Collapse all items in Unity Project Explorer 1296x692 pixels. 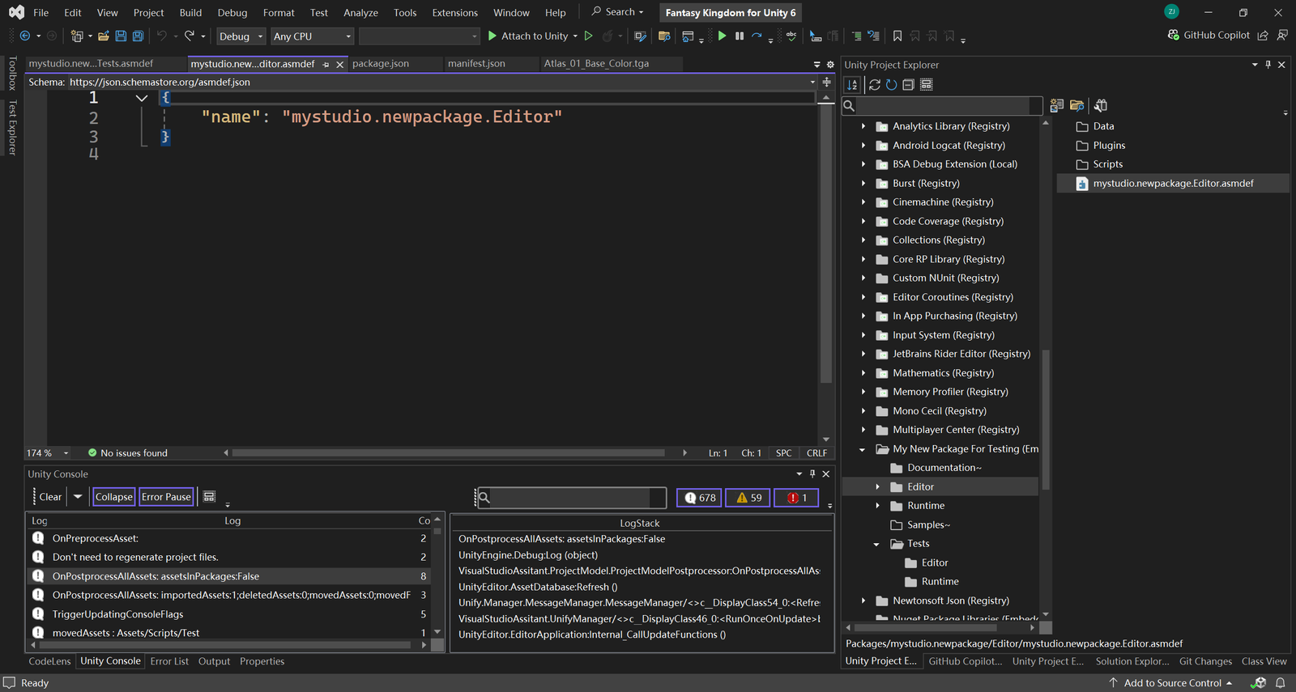(x=908, y=85)
